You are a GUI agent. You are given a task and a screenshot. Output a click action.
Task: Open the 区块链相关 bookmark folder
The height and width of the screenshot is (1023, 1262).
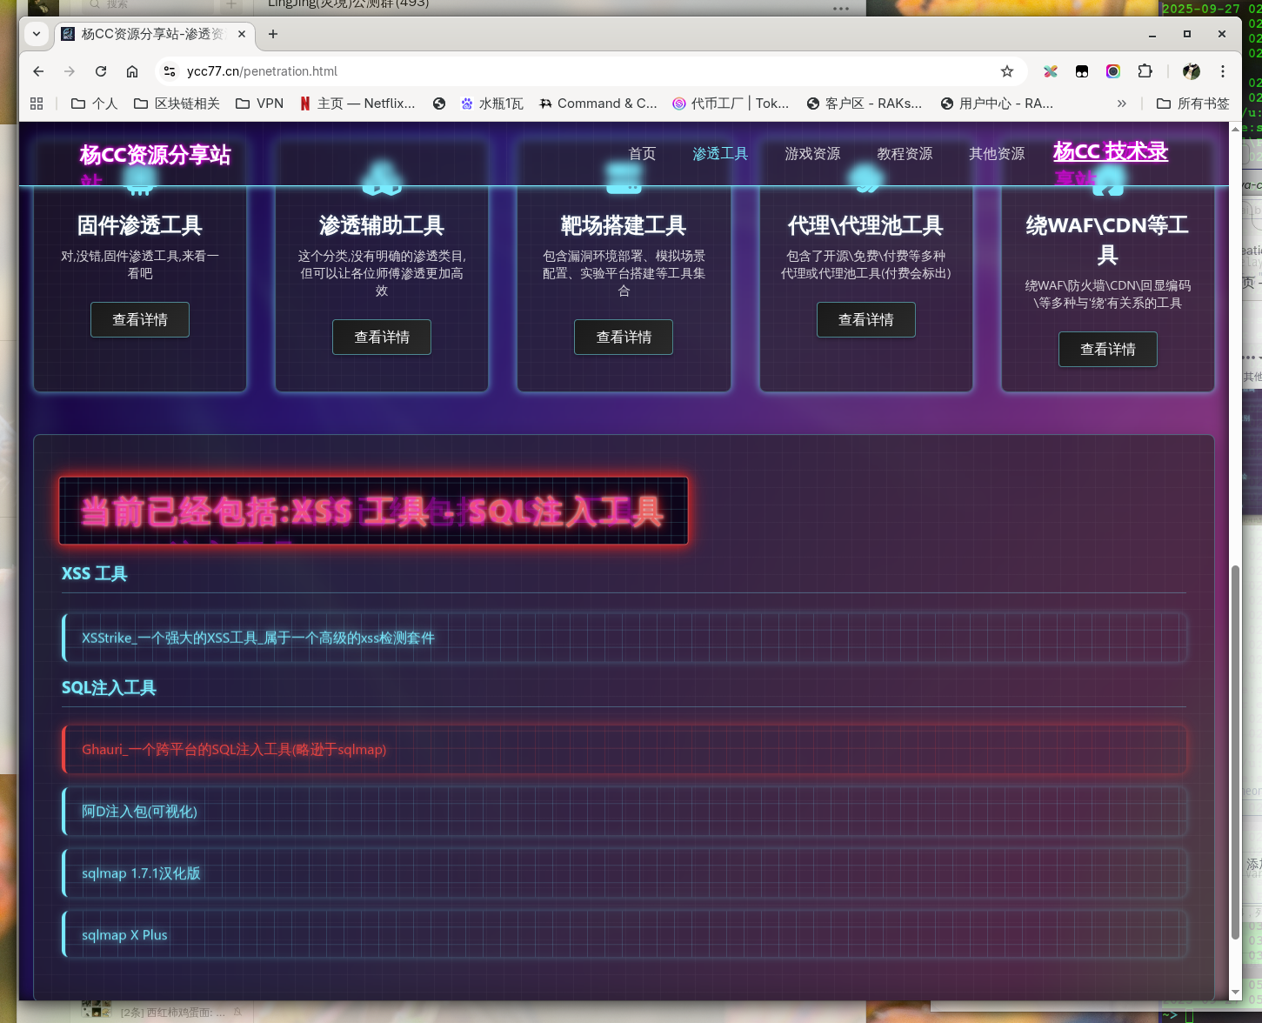(177, 104)
